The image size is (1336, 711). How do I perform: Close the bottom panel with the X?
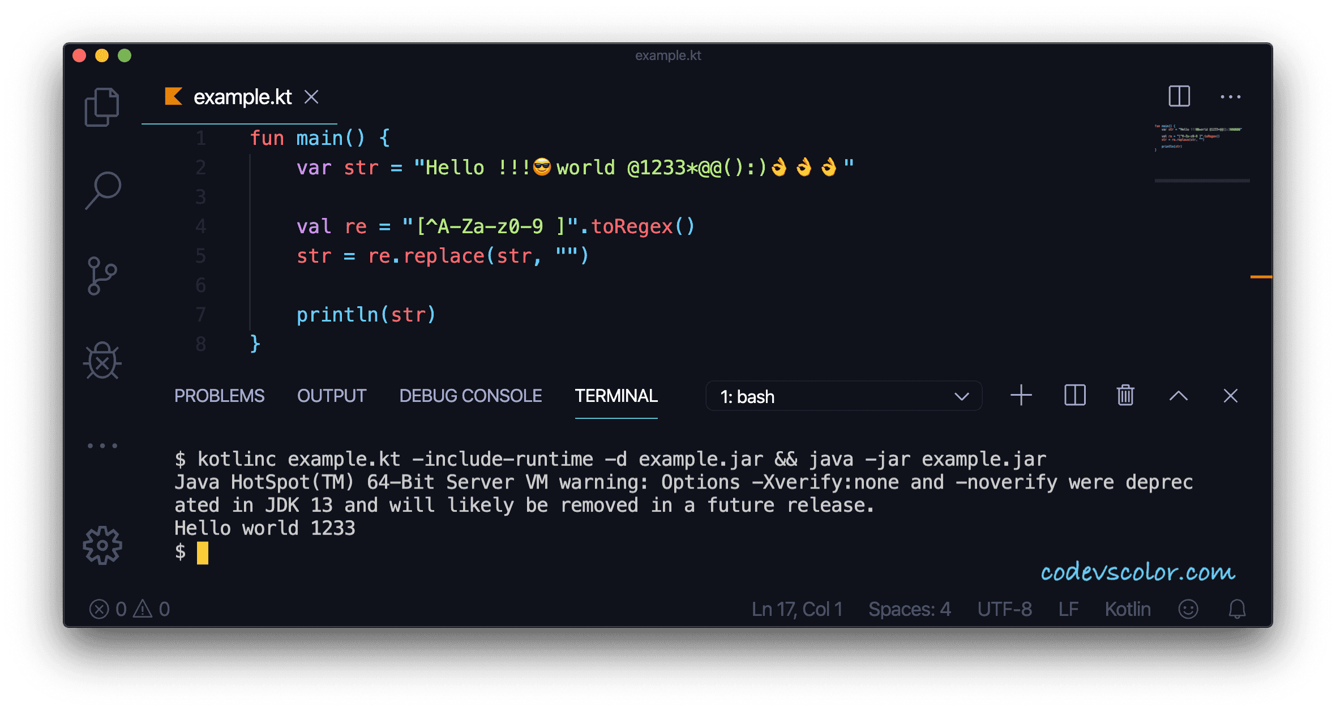coord(1230,396)
